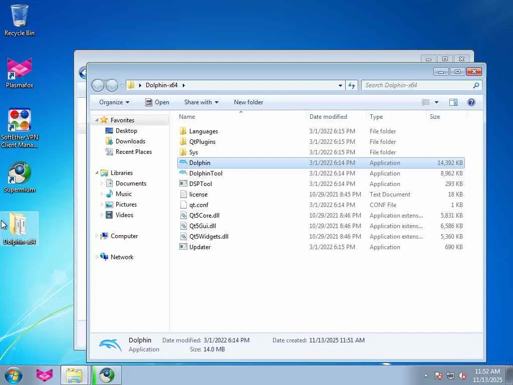Screen dimensions: 513x385
Task: Expand the Computer tree node
Action: pos(97,236)
